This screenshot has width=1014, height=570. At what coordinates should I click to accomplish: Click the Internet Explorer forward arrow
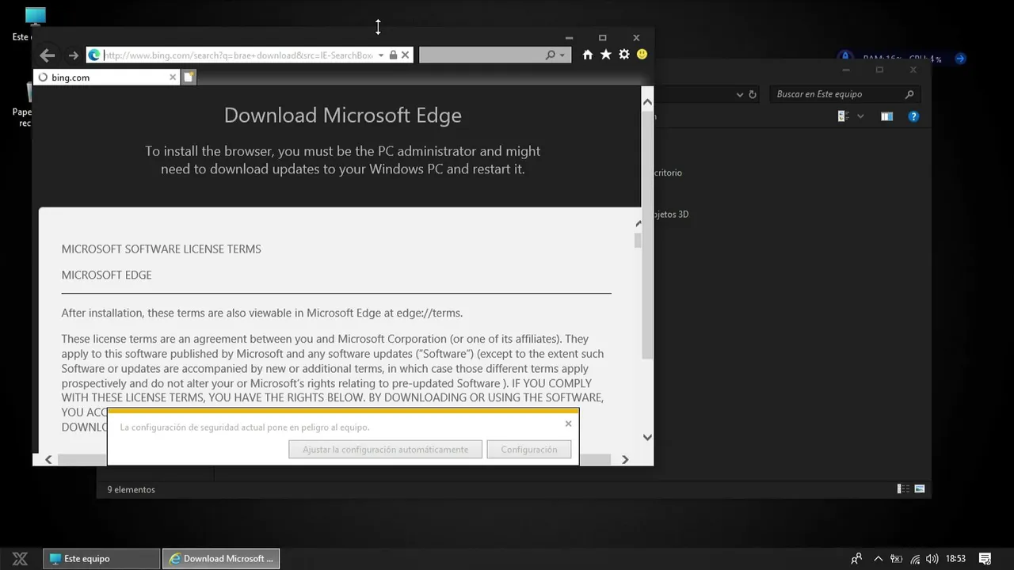tap(74, 55)
